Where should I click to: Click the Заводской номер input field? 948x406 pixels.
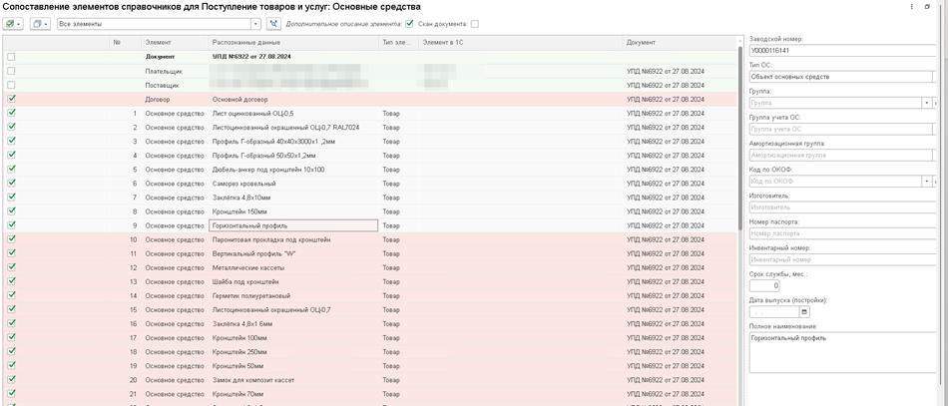842,51
